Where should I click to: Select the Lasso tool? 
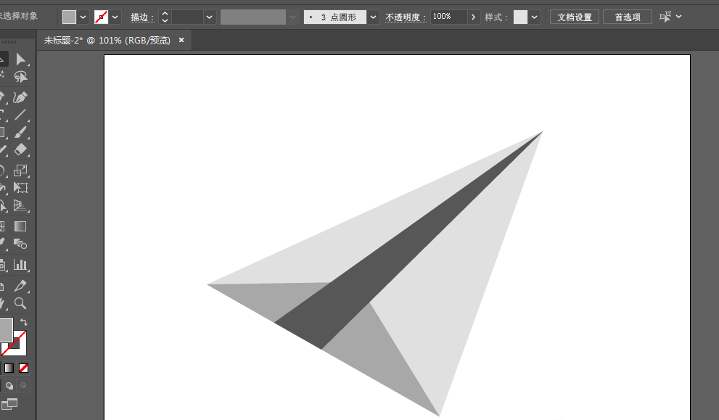20,77
